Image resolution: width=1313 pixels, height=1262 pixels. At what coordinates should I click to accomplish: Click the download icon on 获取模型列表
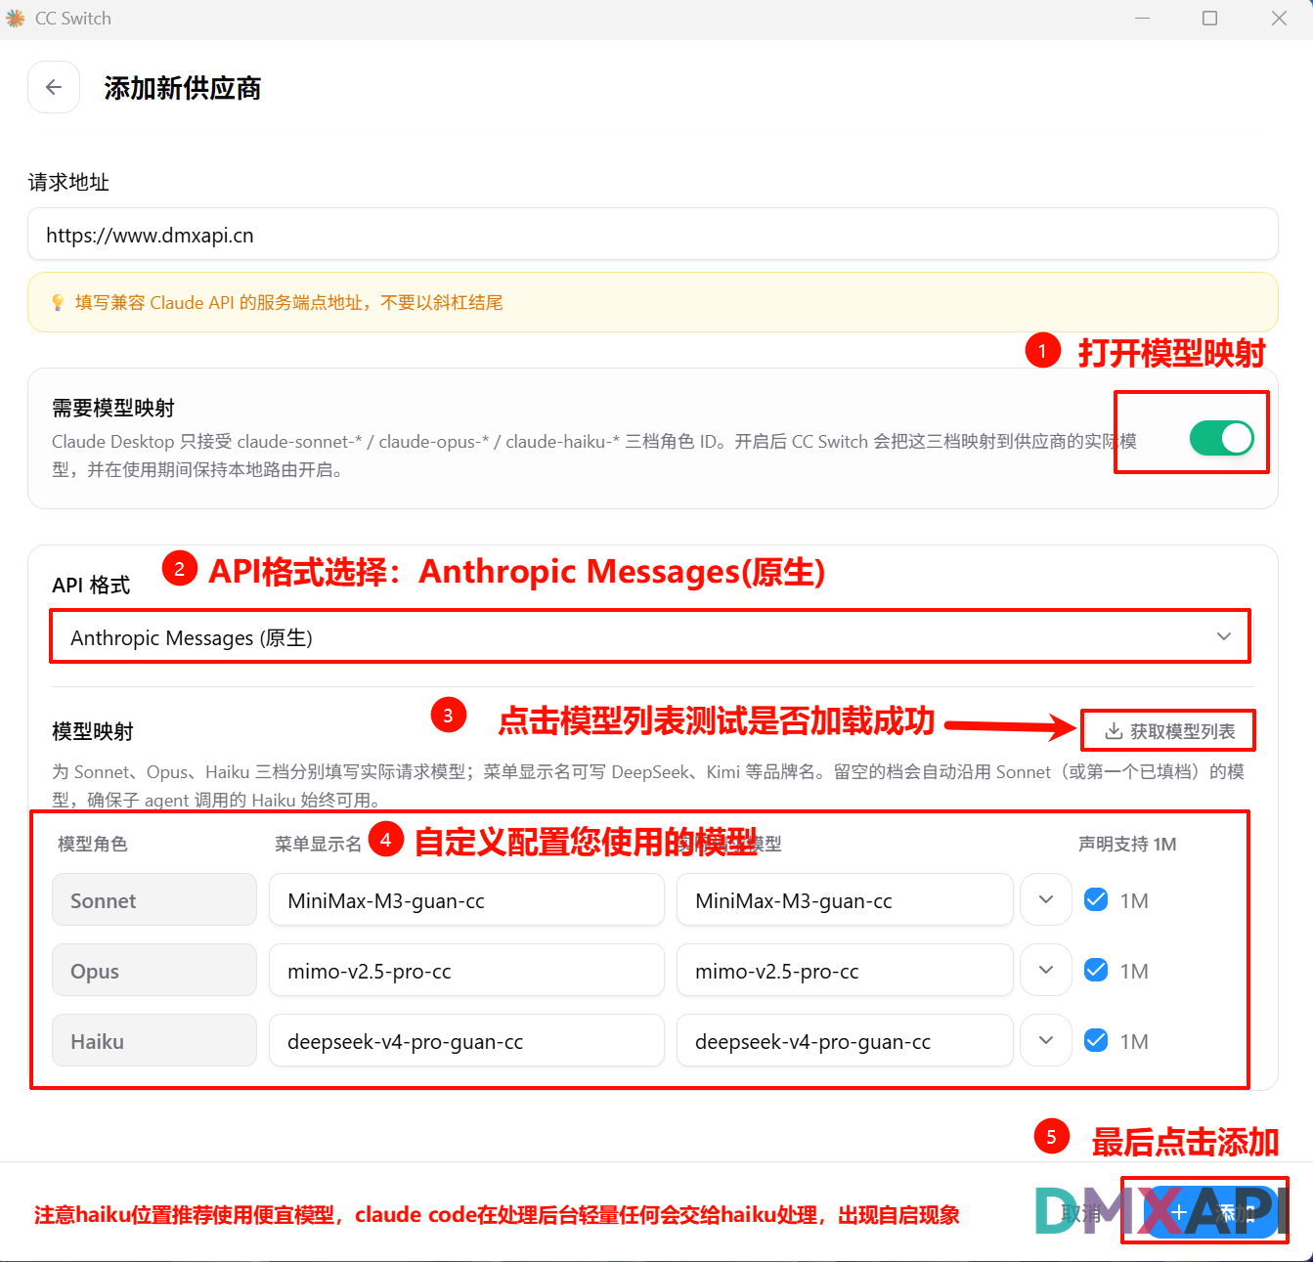pos(1114,731)
